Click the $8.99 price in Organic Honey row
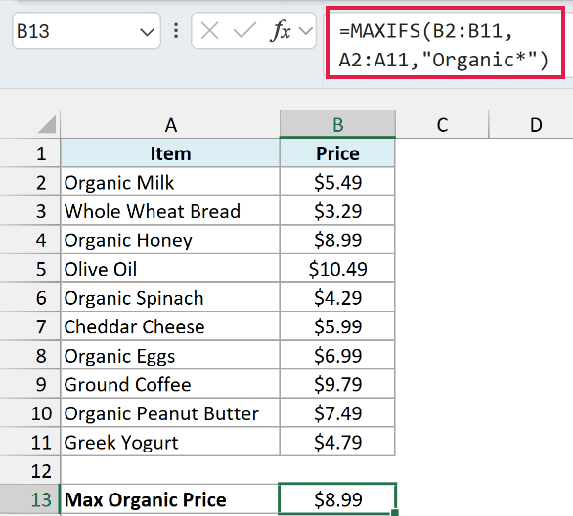Screen dimensions: 573x516 point(337,239)
